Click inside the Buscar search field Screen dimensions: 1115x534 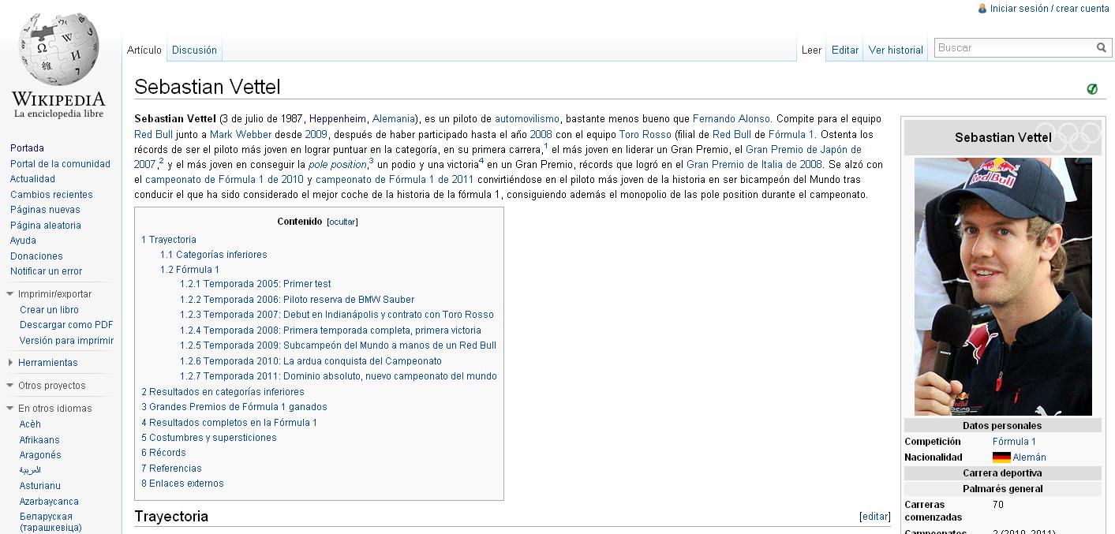1013,48
